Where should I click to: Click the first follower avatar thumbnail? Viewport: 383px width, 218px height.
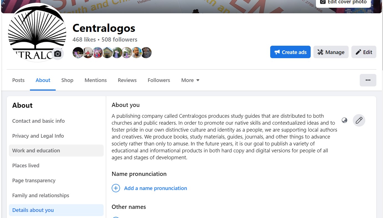(78, 53)
